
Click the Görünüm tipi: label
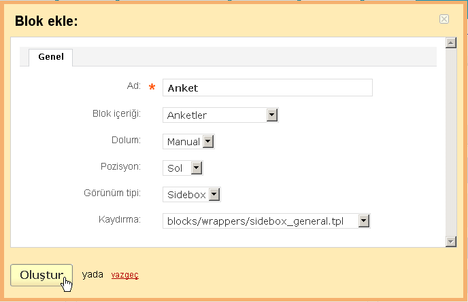(x=112, y=193)
